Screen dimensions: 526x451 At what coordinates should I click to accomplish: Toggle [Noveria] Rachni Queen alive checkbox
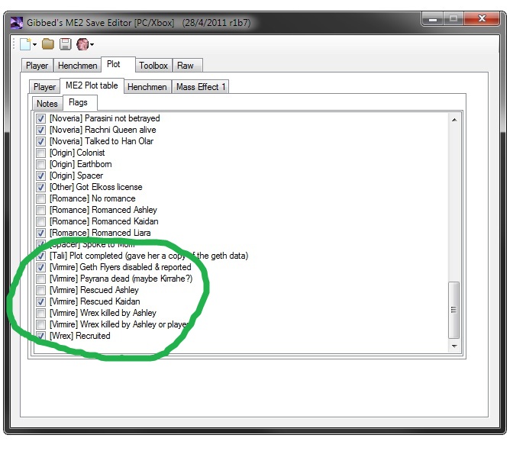[x=41, y=130]
